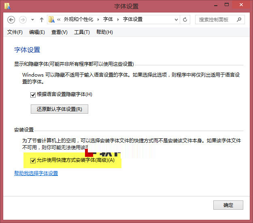Open the recent locations dropdown arrow
This screenshot has width=253, height=223.
(32, 19)
